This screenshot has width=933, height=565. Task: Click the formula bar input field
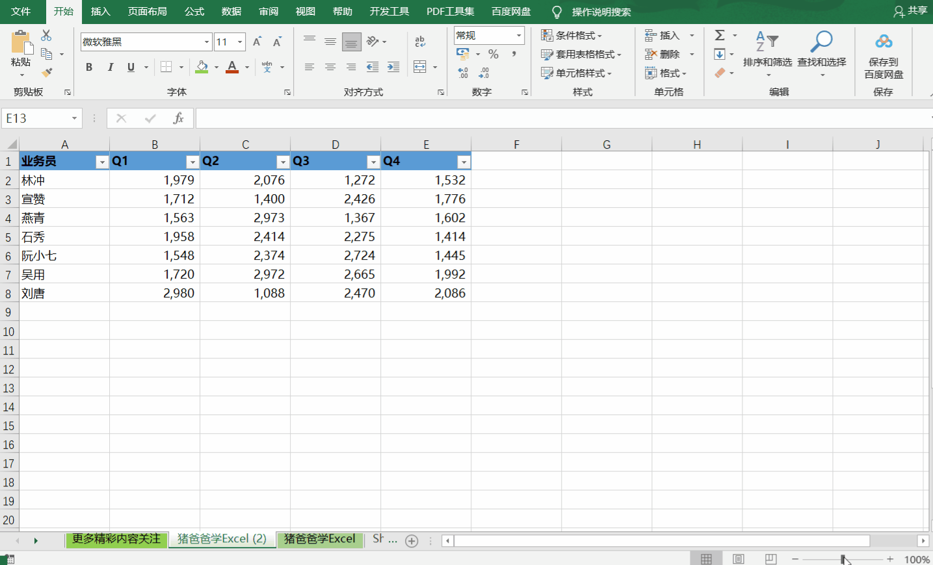[564, 118]
